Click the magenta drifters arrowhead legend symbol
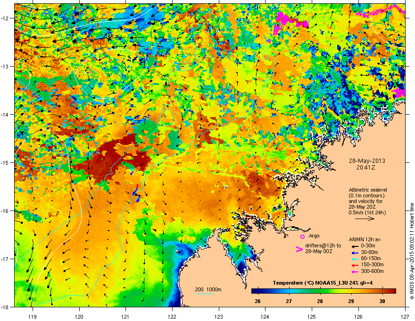 (x=299, y=249)
